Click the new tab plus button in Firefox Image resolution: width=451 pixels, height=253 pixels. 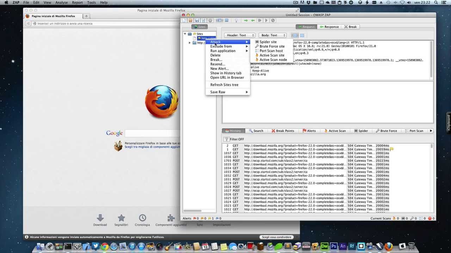(86, 16)
